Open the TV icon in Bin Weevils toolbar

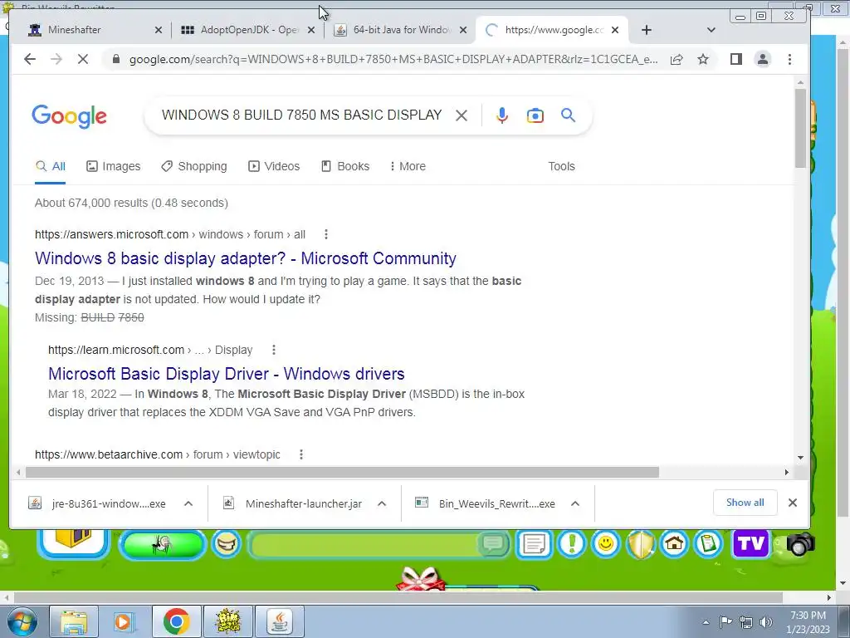coord(750,543)
